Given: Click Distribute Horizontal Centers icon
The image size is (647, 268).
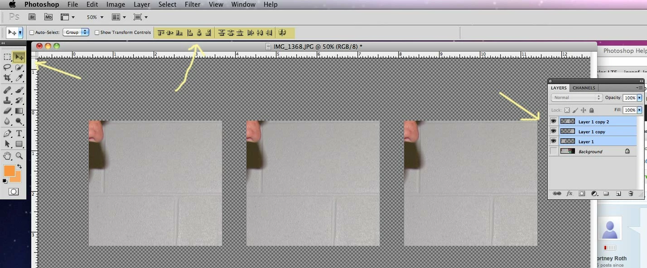Looking at the screenshot, I should [x=260, y=33].
